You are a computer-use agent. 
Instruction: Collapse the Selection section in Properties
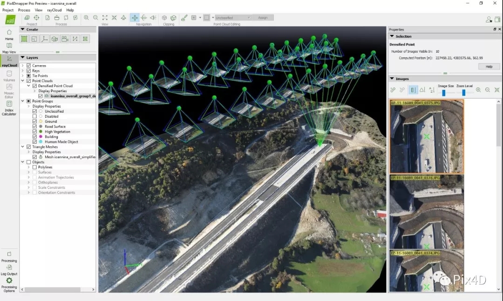tap(392, 36)
